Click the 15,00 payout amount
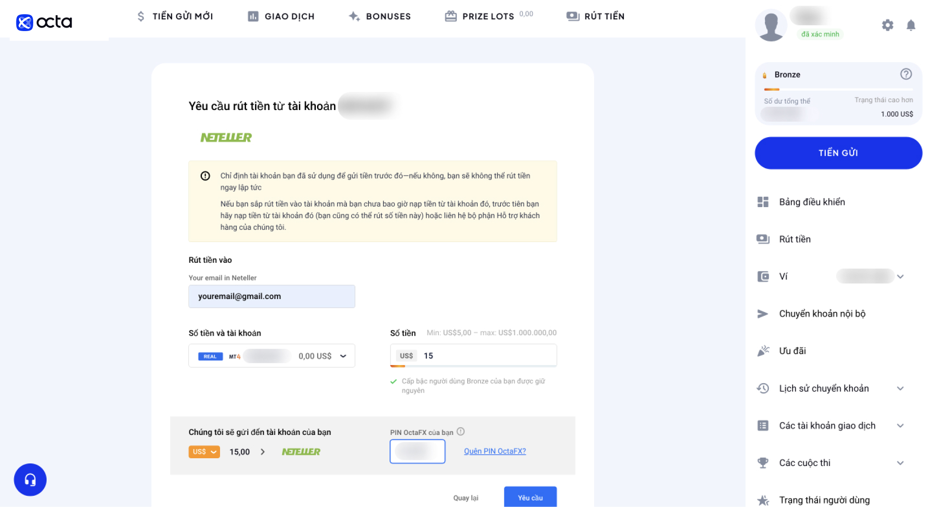The image size is (925, 507). [x=239, y=452]
